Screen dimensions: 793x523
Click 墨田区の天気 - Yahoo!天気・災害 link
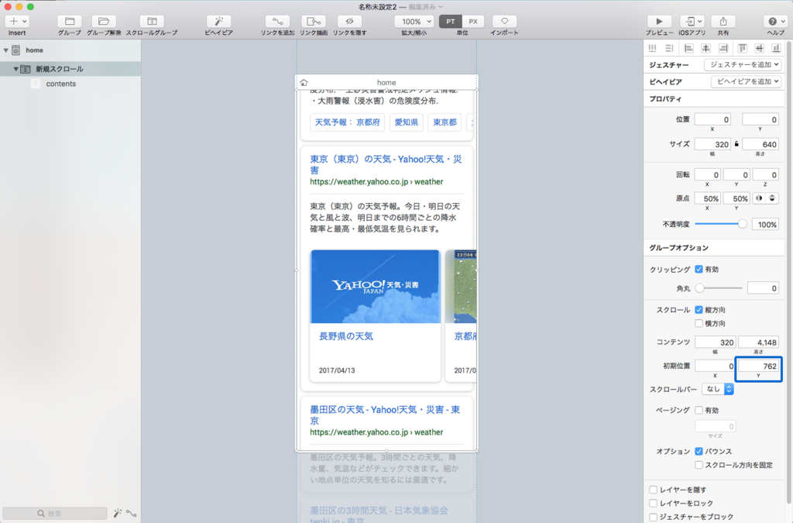(385, 415)
